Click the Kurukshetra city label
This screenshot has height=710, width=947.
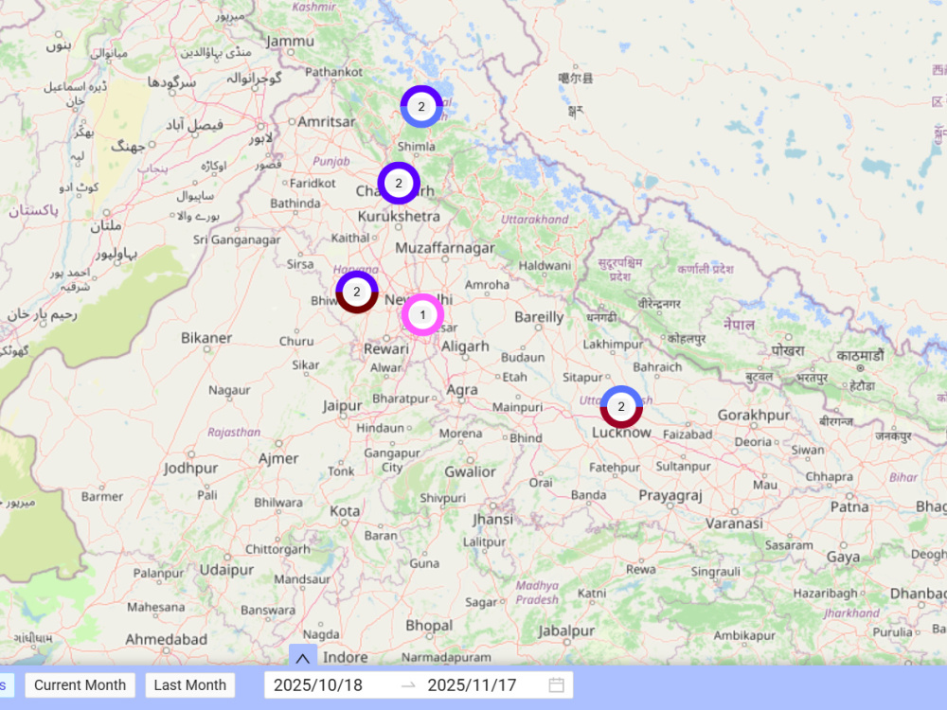(399, 216)
